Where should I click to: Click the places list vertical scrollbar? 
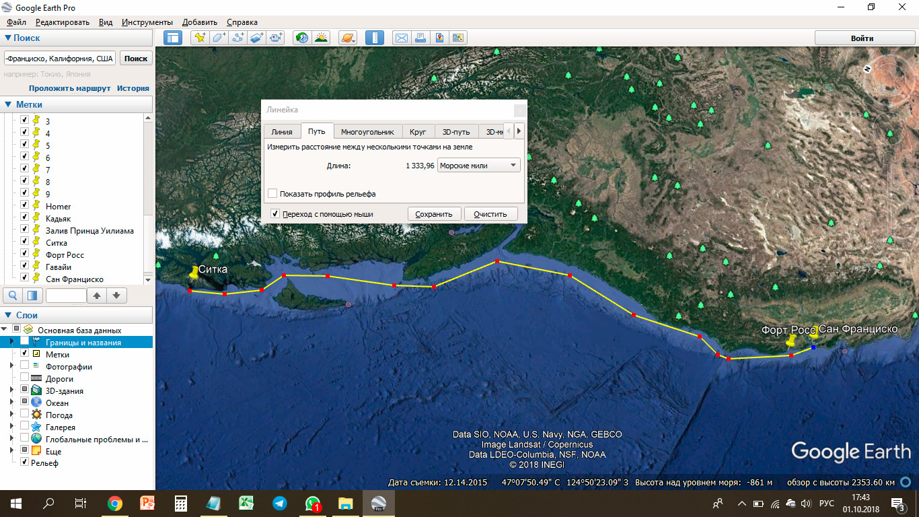148,198
